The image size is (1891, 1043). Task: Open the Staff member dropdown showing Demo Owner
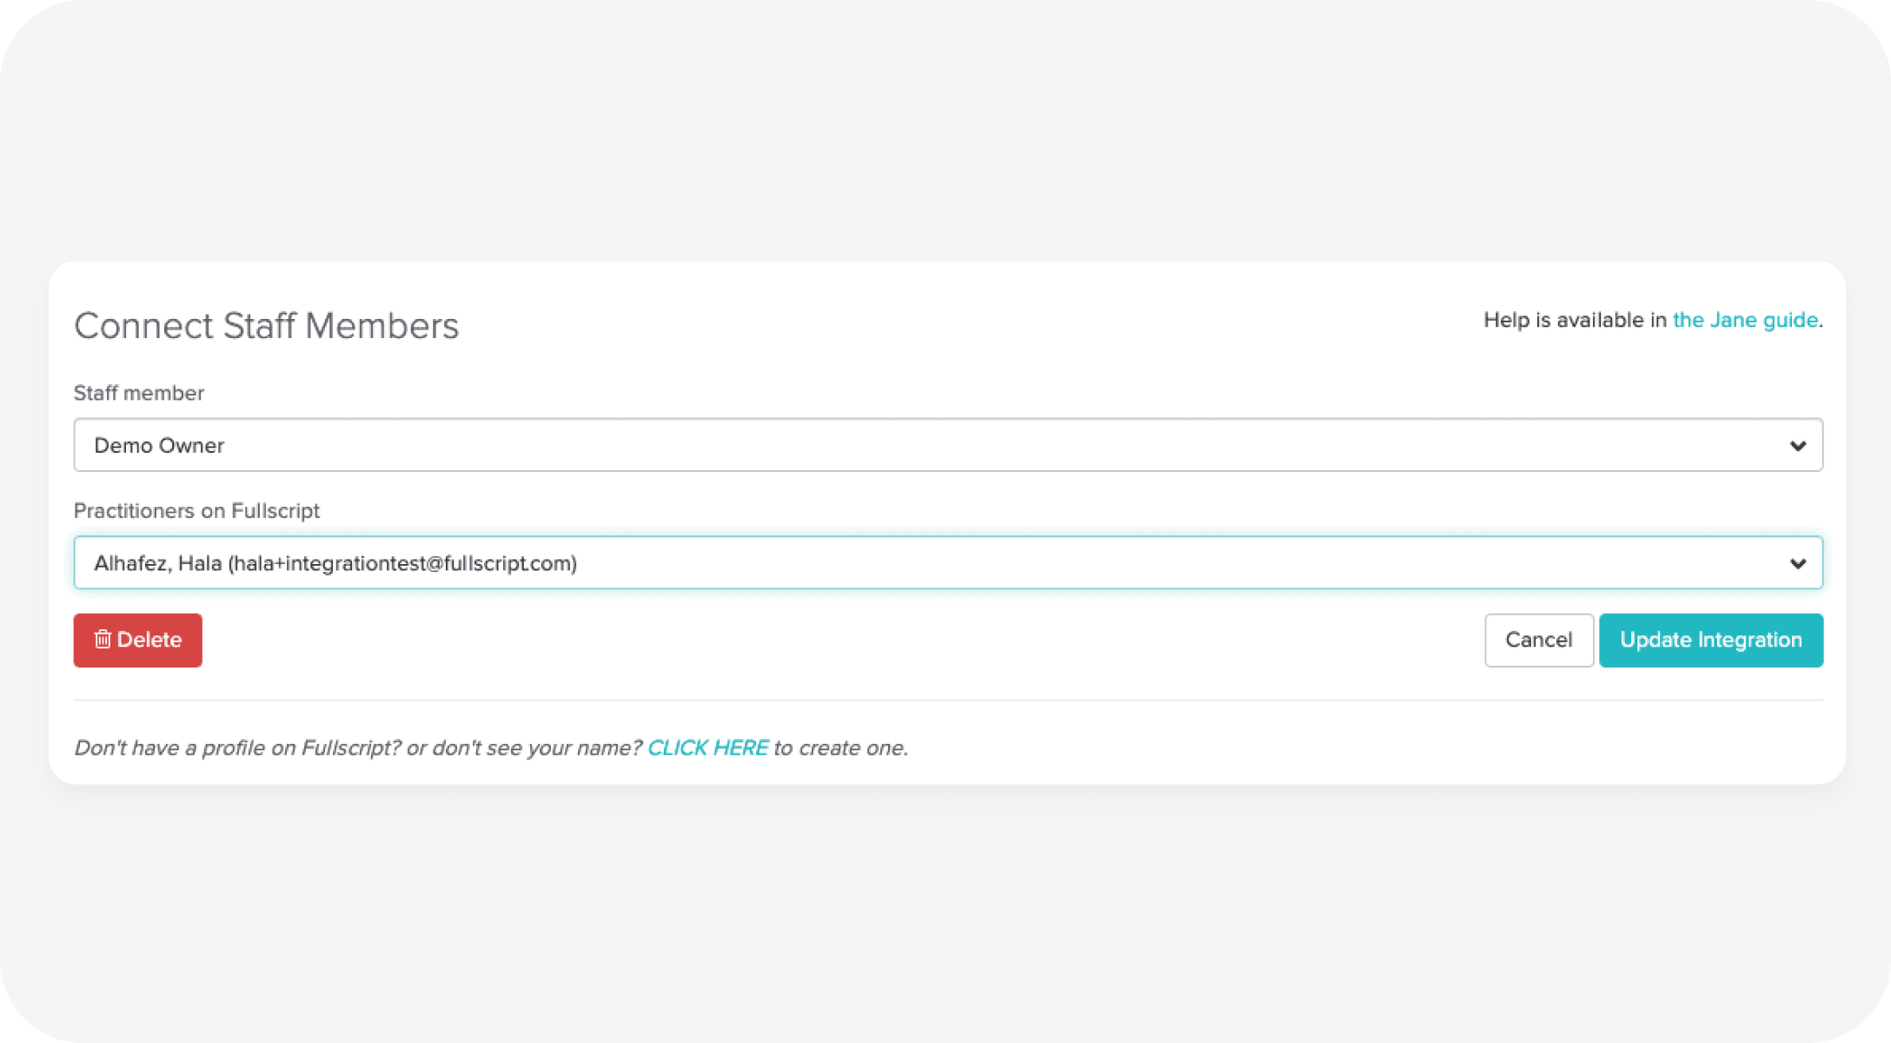point(948,445)
